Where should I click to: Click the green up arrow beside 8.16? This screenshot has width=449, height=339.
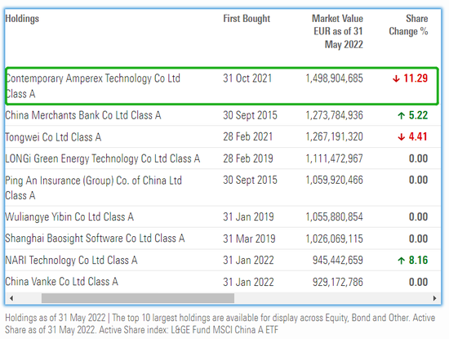(401, 261)
